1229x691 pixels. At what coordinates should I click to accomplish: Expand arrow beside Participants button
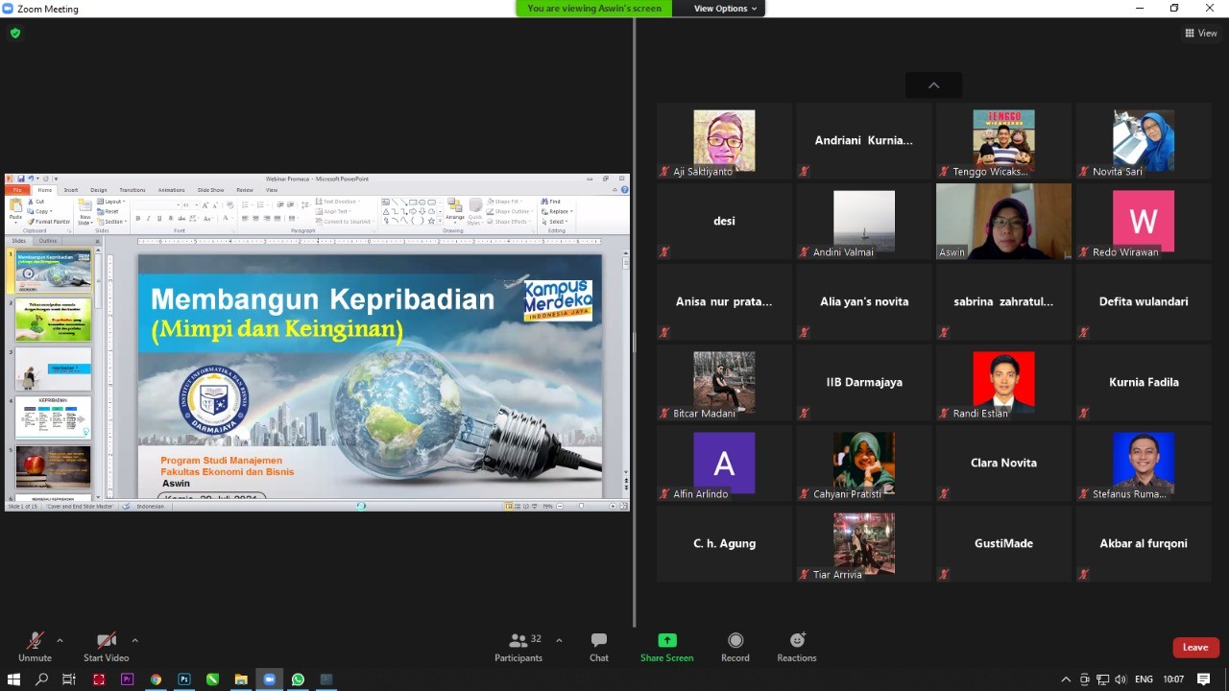(559, 640)
